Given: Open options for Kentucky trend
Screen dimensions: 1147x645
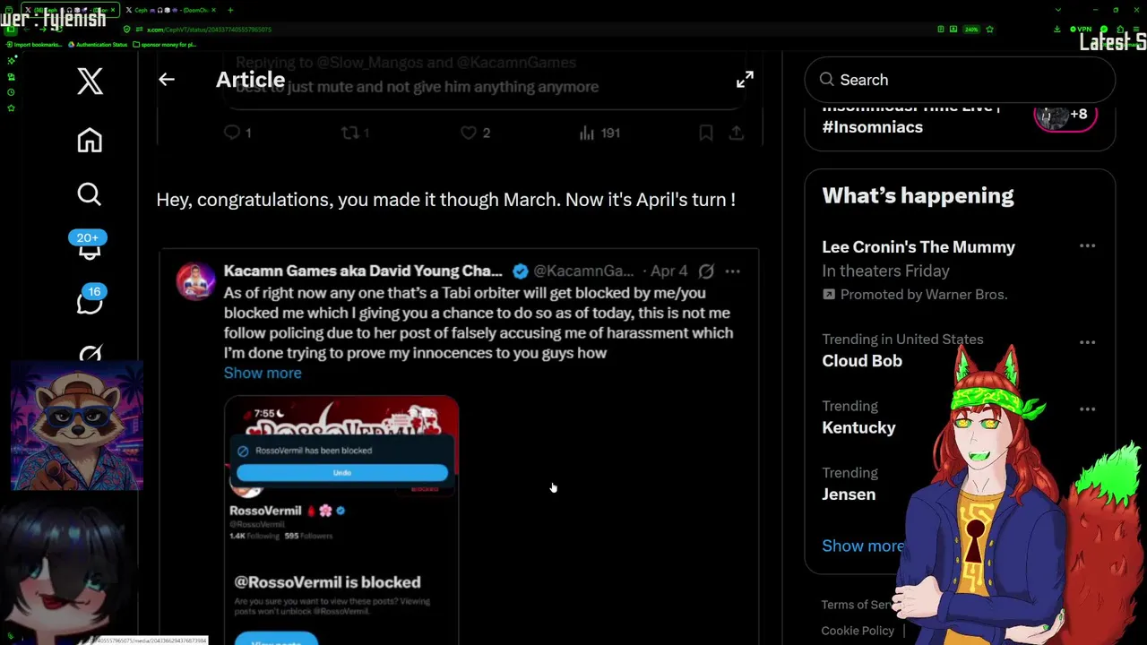Looking at the screenshot, I should pyautogui.click(x=1087, y=408).
